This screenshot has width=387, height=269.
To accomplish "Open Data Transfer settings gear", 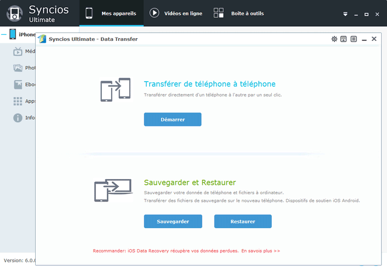I will click(x=334, y=39).
